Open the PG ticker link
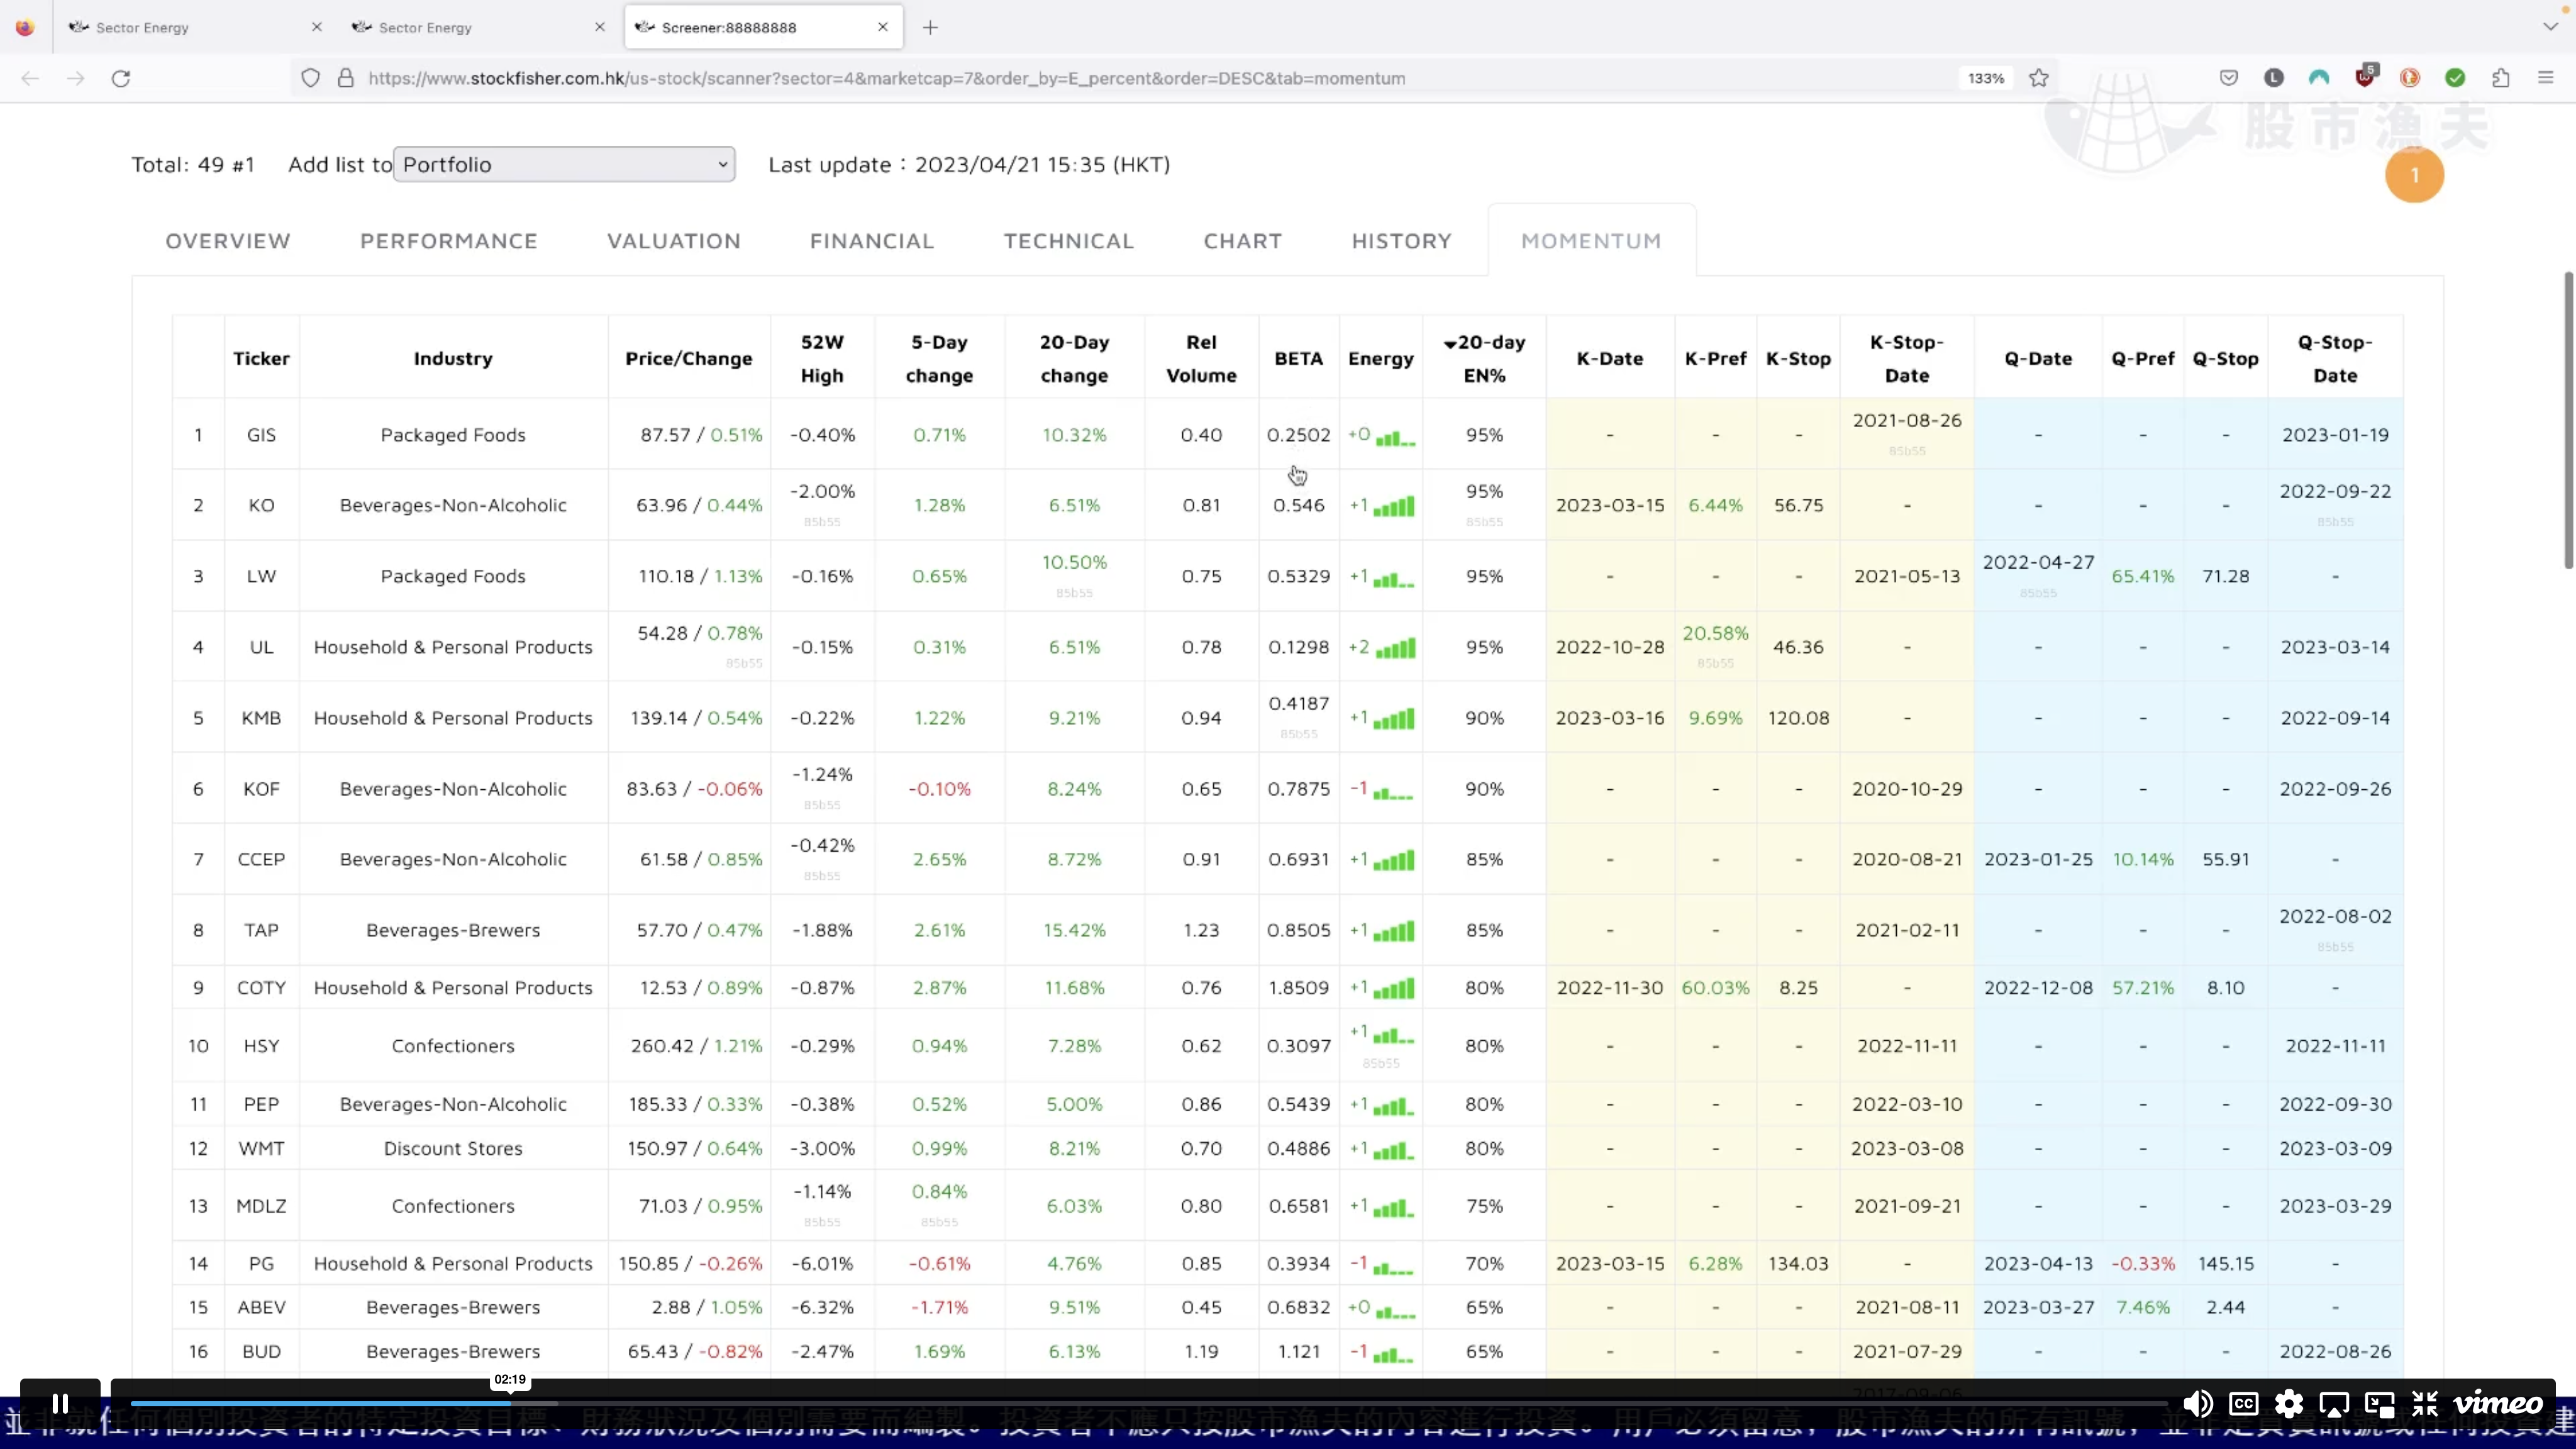The image size is (2576, 1449). click(x=261, y=1264)
